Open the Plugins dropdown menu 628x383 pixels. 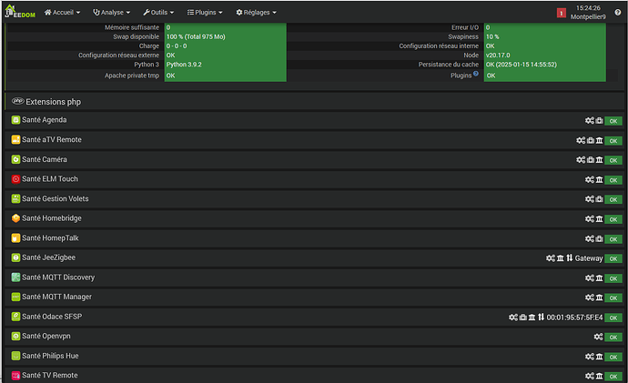coord(205,13)
